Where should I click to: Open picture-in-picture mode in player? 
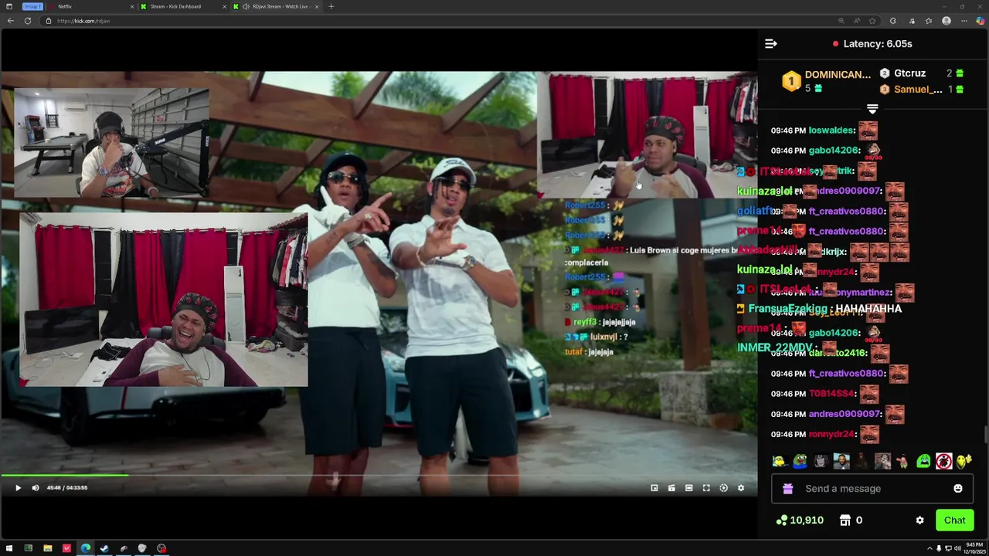tap(654, 488)
